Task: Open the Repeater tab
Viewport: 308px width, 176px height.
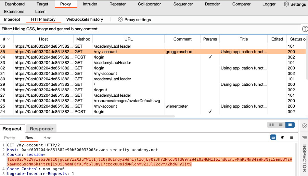Action: point(117,4)
